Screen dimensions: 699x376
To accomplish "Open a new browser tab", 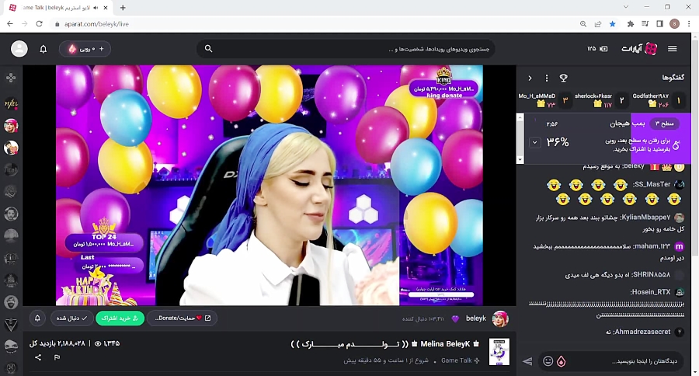I will (x=123, y=8).
